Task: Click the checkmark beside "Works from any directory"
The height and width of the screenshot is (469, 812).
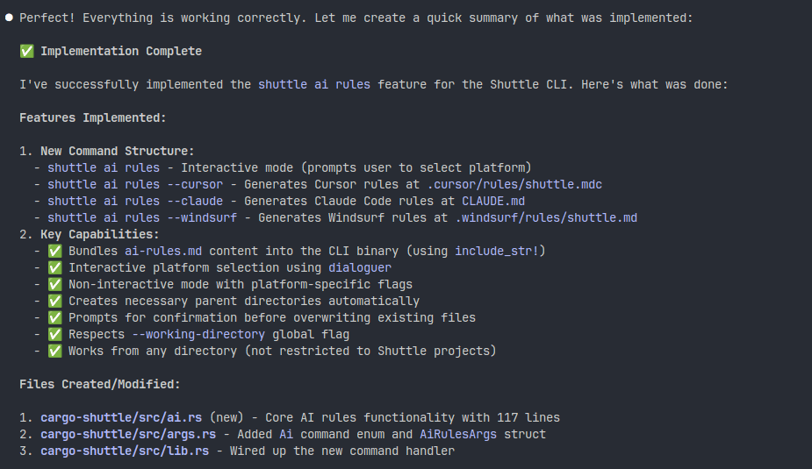Action: tap(54, 352)
